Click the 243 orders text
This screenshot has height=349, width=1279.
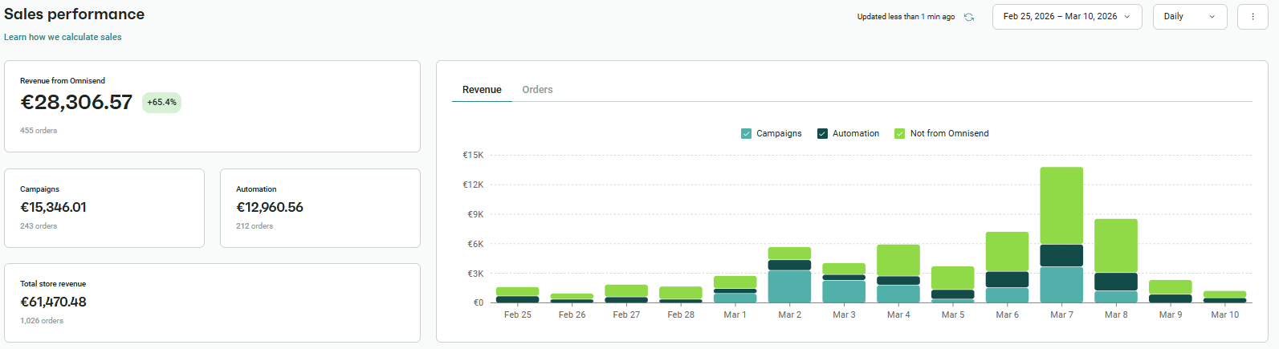pos(39,226)
